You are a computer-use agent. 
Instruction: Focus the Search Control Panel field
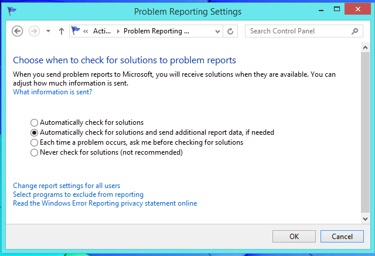296,31
